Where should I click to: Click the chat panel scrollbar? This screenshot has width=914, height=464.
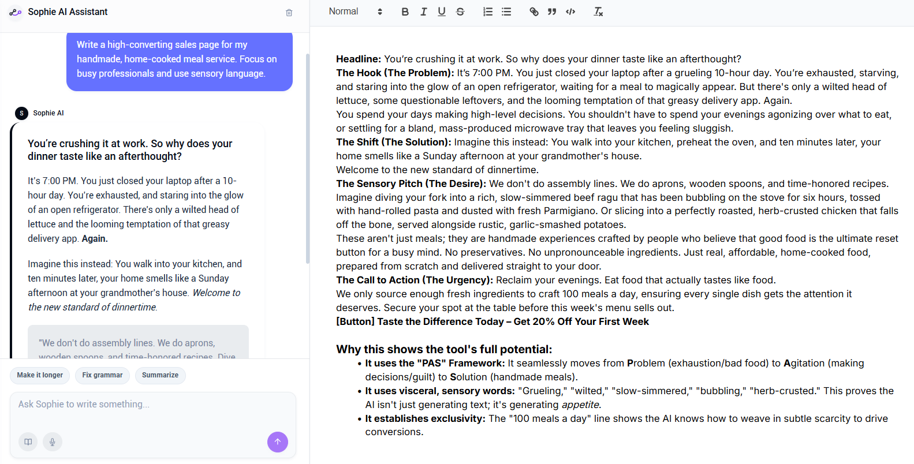coord(307,159)
